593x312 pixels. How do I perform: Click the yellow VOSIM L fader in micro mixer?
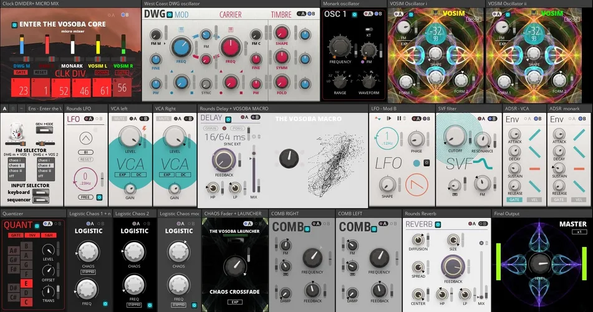click(98, 46)
